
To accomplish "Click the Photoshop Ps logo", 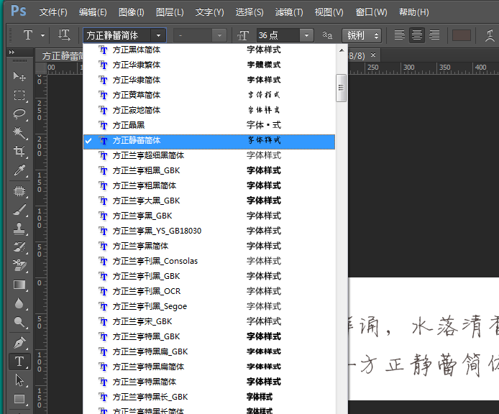I will coord(19,11).
